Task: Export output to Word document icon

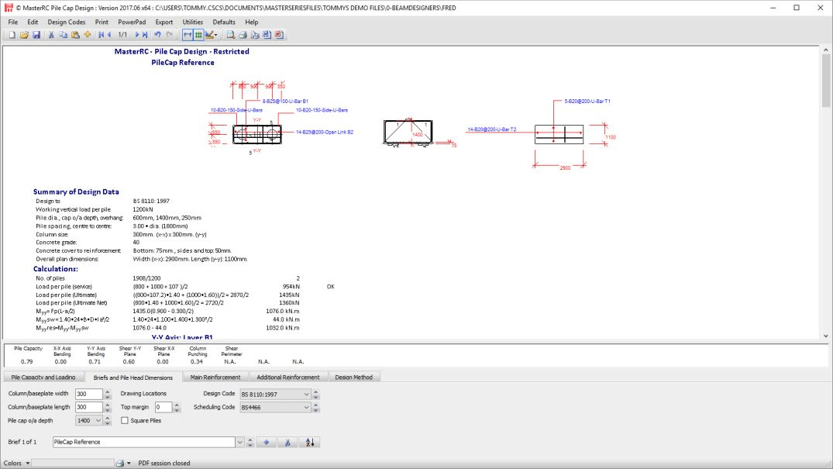Action: 267,35
